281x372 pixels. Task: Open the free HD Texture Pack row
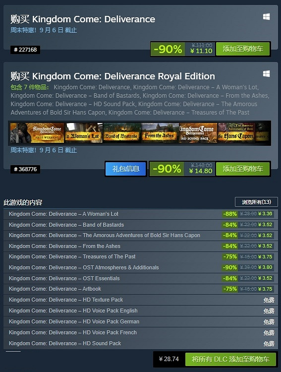141,300
